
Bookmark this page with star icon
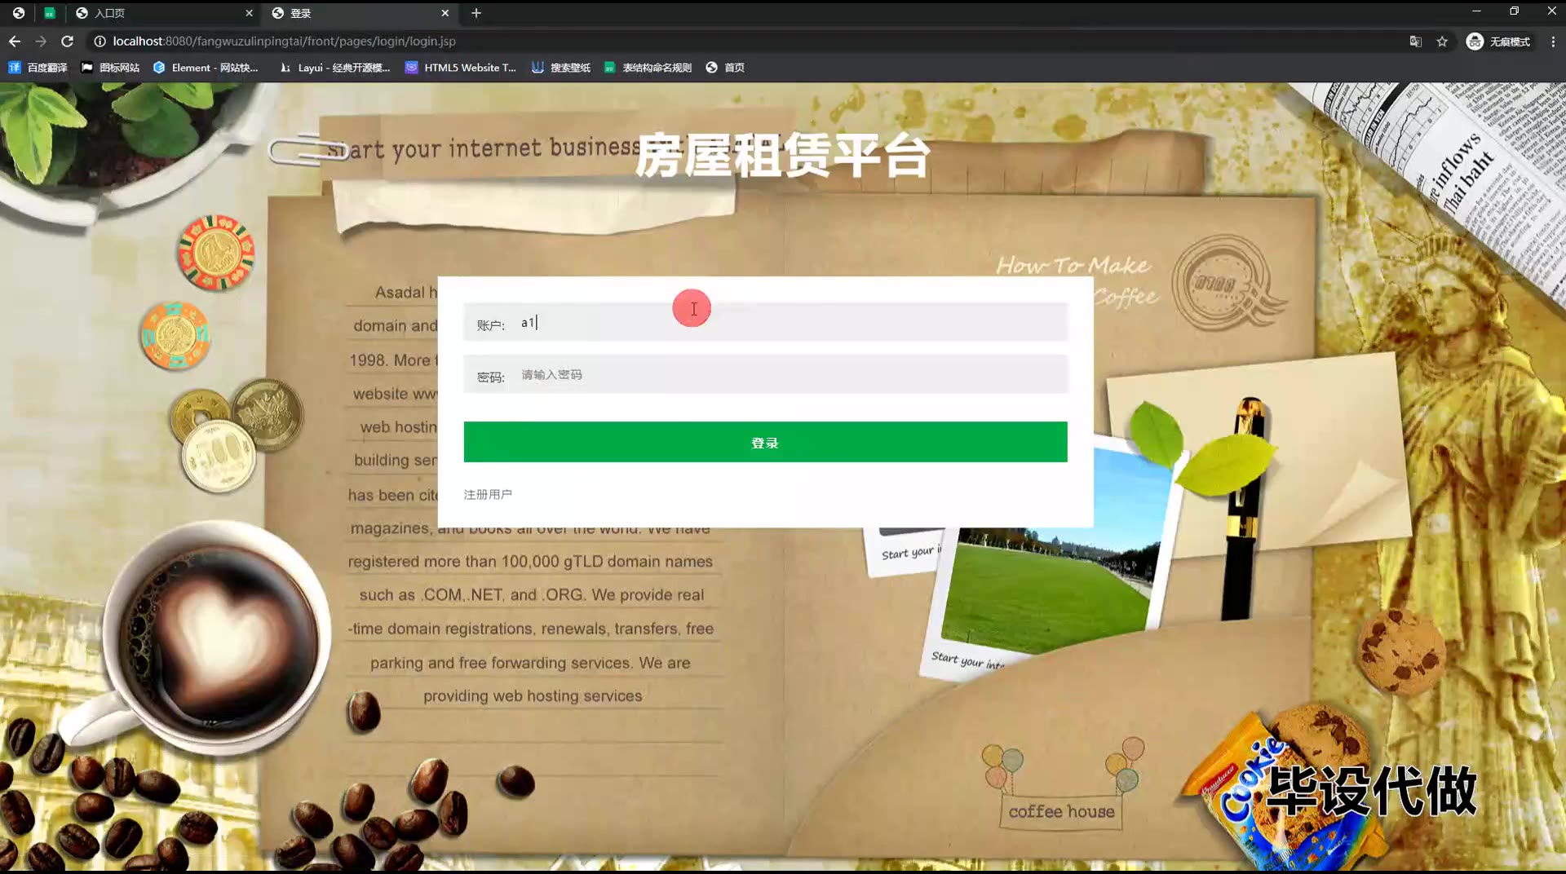click(1442, 41)
